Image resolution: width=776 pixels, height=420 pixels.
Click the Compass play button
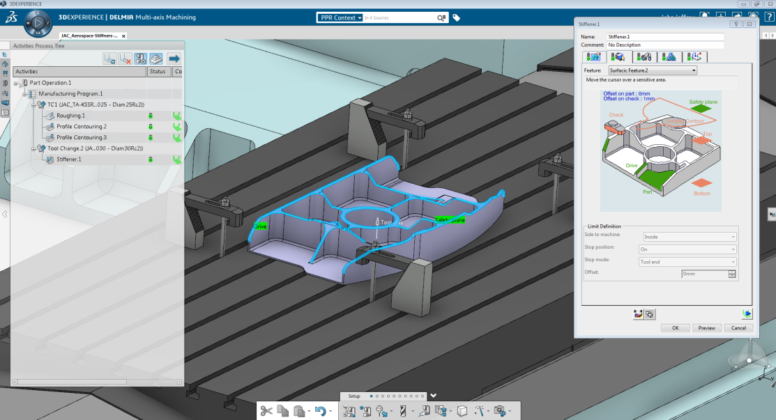point(38,24)
